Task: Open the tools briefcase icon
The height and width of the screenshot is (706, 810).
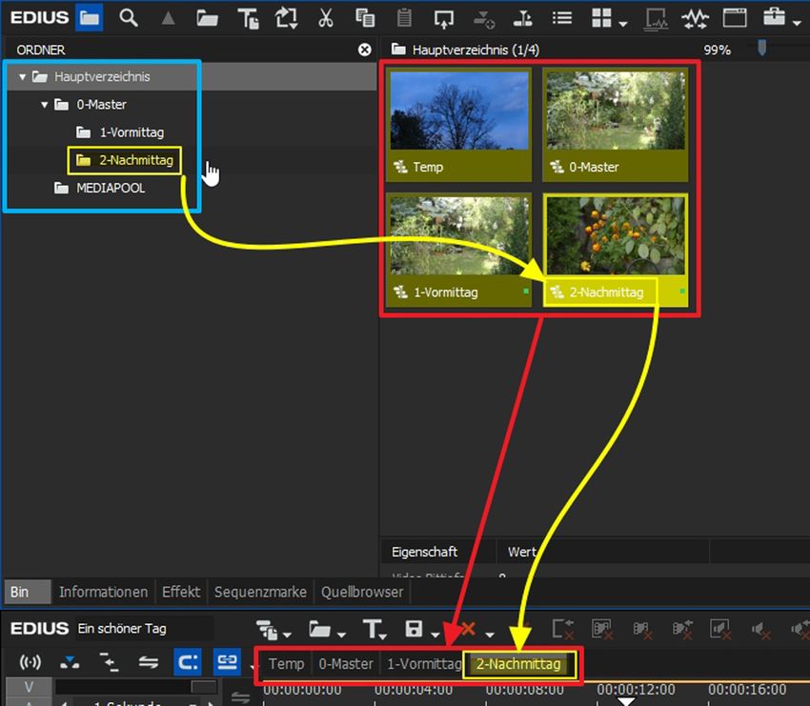Action: point(776,17)
